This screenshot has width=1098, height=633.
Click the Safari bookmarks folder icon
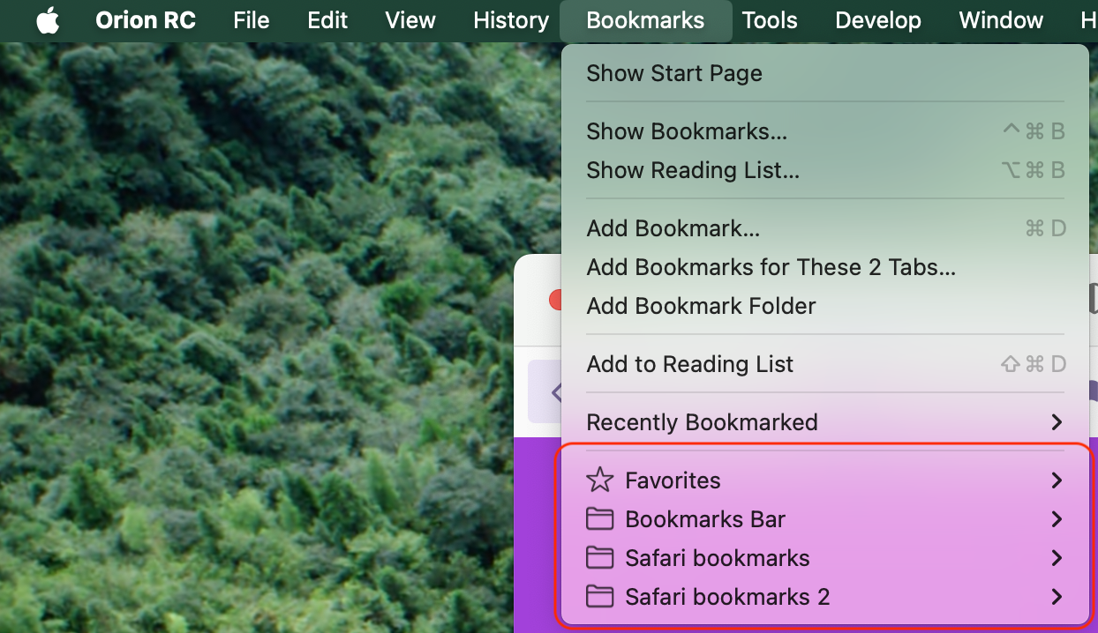pos(600,558)
